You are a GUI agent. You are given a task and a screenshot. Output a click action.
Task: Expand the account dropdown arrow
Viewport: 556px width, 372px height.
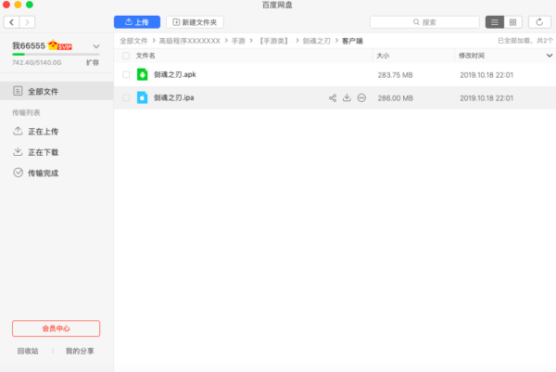[95, 45]
